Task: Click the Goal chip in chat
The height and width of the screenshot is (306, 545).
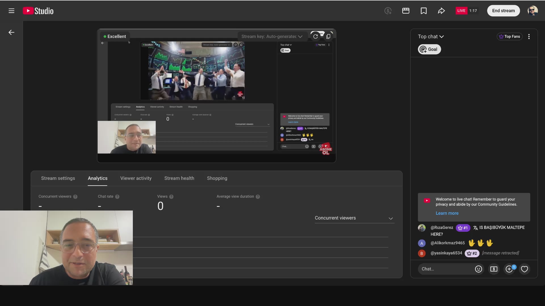Action: 429,49
